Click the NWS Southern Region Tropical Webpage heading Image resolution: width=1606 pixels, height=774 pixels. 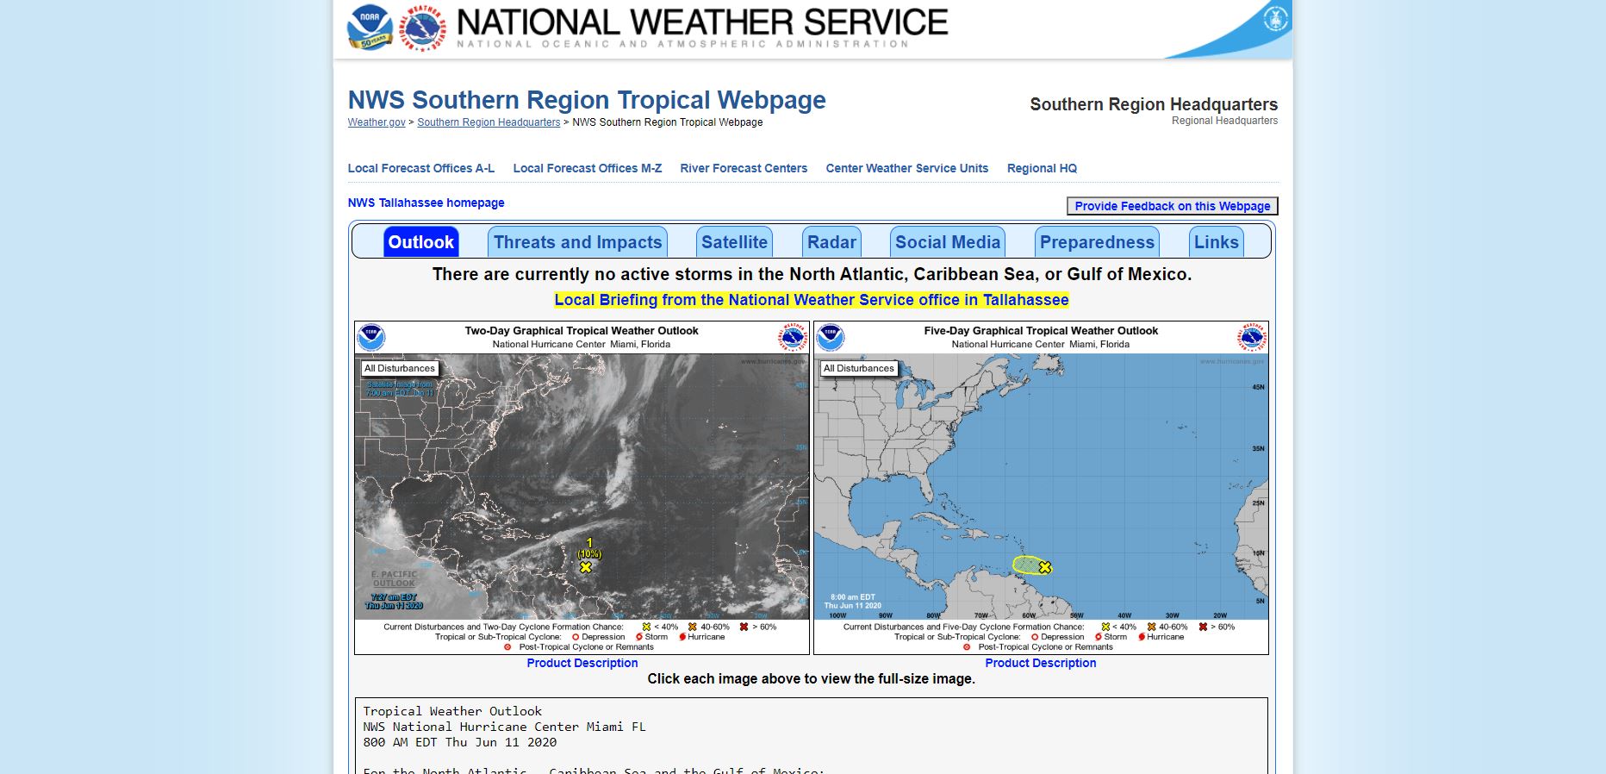coord(587,100)
